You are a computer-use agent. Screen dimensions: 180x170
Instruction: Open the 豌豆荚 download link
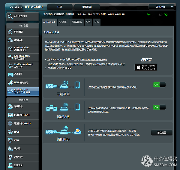(x=146, y=60)
